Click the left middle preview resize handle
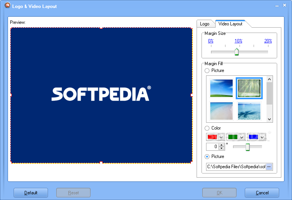This screenshot has height=200, width=292. point(11,95)
